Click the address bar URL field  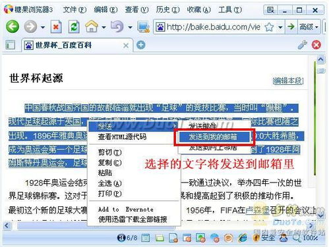pos(213,27)
